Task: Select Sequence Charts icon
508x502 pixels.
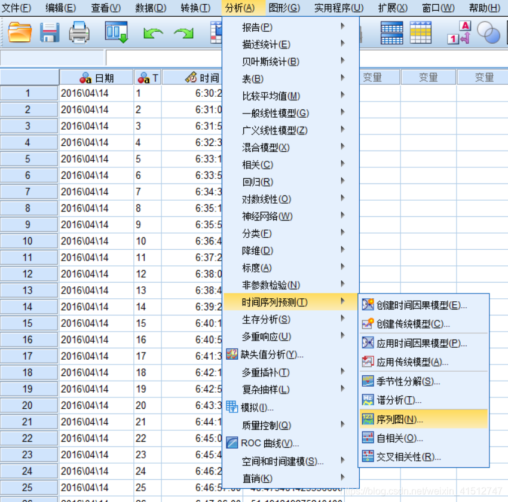Action: coord(368,419)
